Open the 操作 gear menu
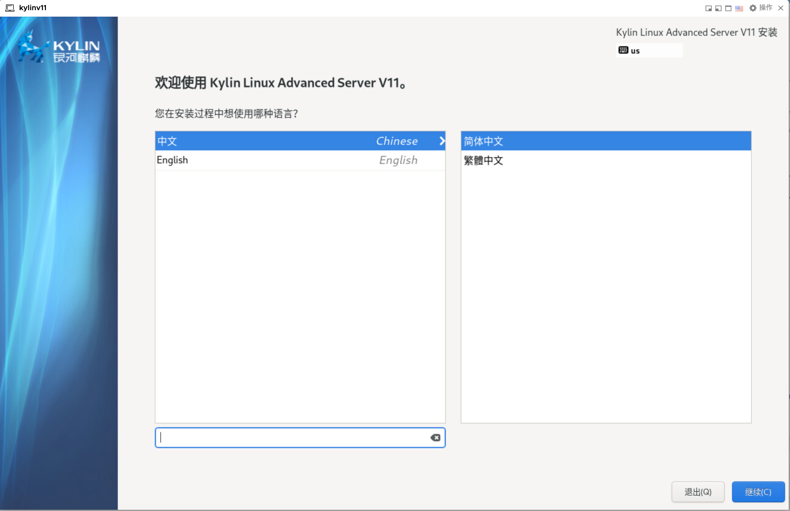Screen dimensions: 790x511 (x=753, y=8)
